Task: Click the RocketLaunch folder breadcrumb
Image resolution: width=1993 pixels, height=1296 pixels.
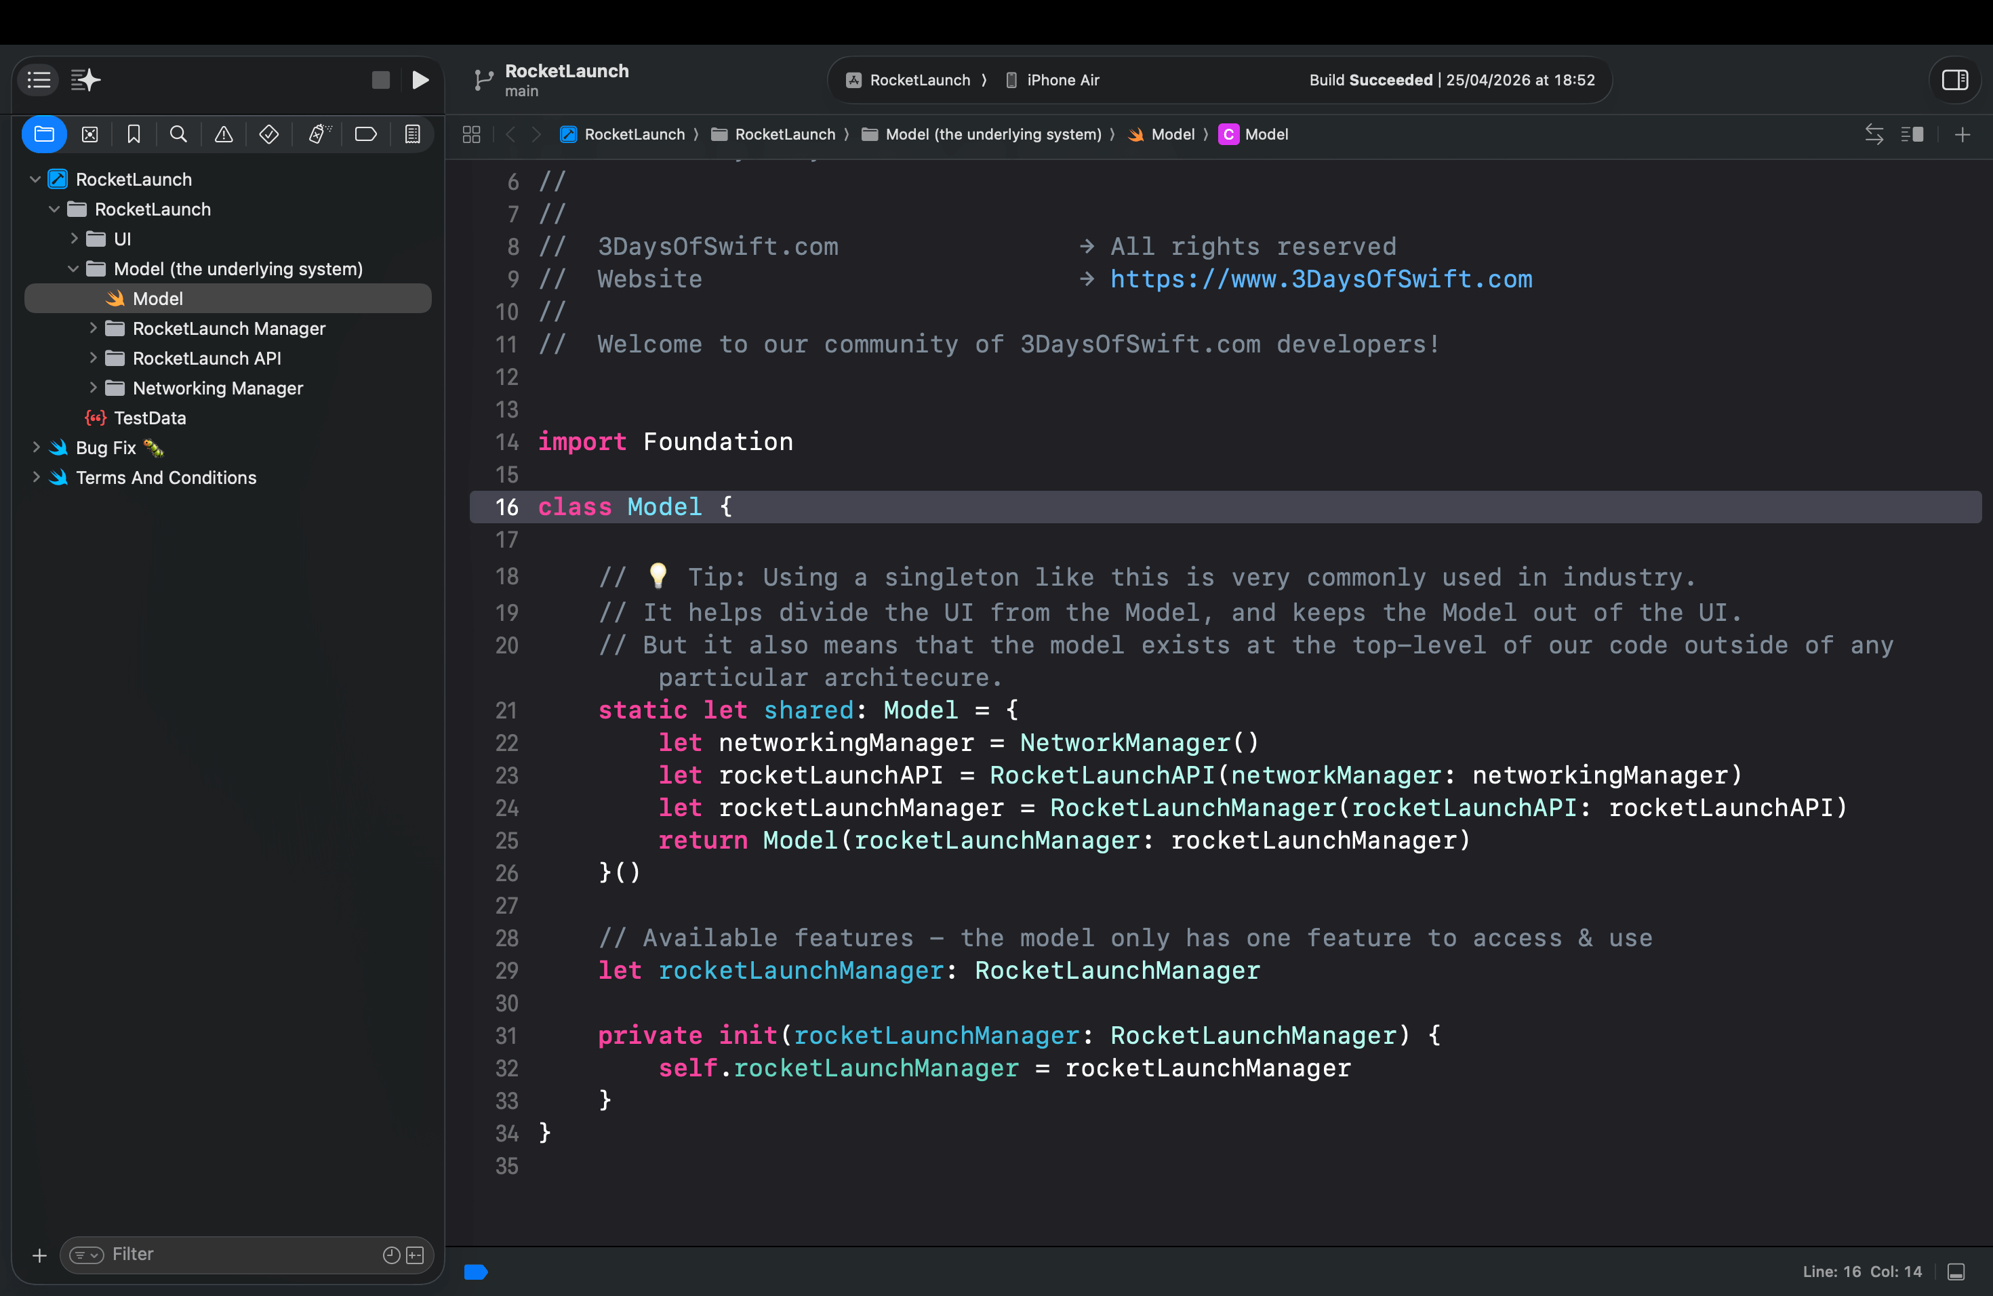Action: click(773, 134)
